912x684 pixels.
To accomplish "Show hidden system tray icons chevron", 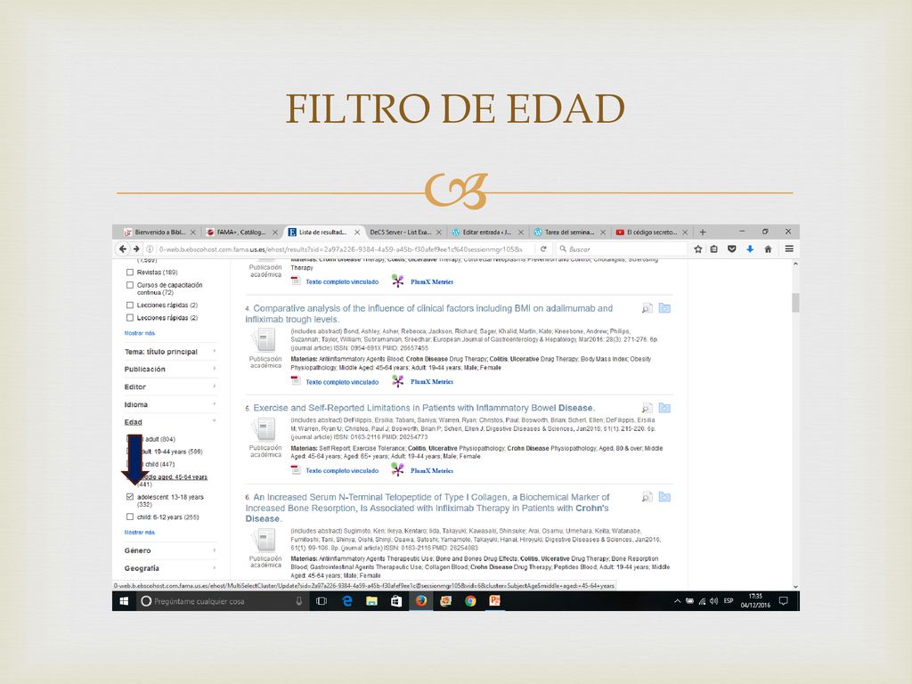I will [x=677, y=601].
